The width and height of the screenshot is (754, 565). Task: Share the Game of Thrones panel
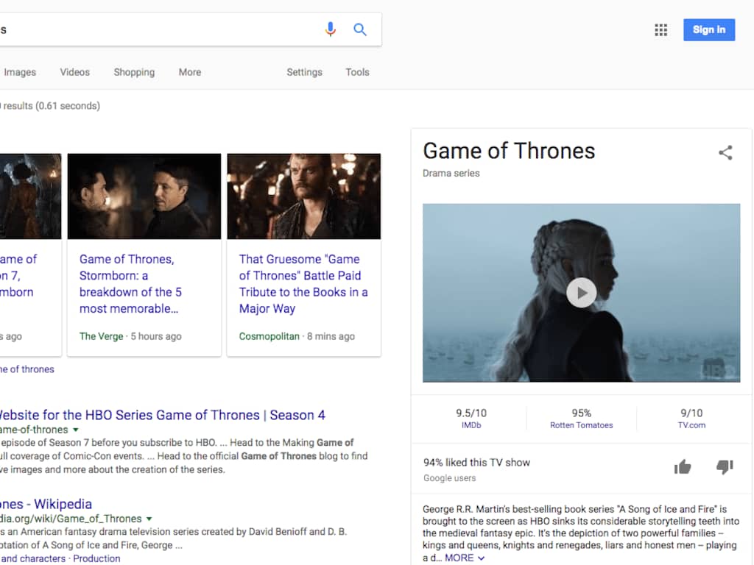[725, 153]
